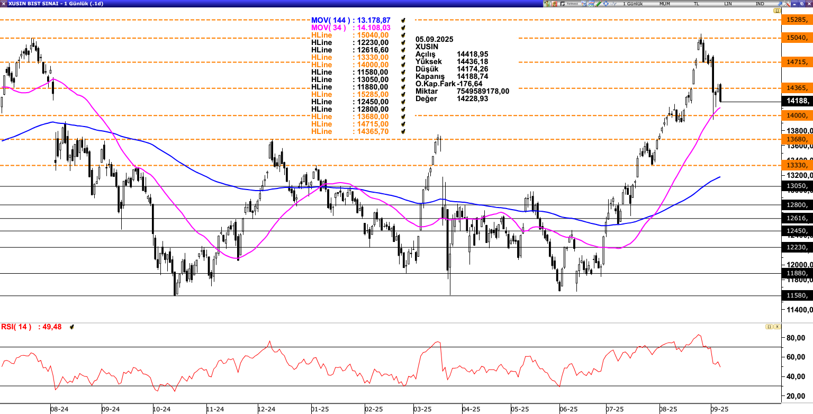Toggle checkmark for HLine 12616,60
The height and width of the screenshot is (414, 813).
403,50
